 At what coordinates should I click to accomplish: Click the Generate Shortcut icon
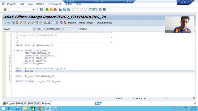pyautogui.click(x=95, y=10)
